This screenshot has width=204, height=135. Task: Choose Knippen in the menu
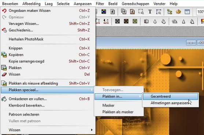tap(48, 48)
